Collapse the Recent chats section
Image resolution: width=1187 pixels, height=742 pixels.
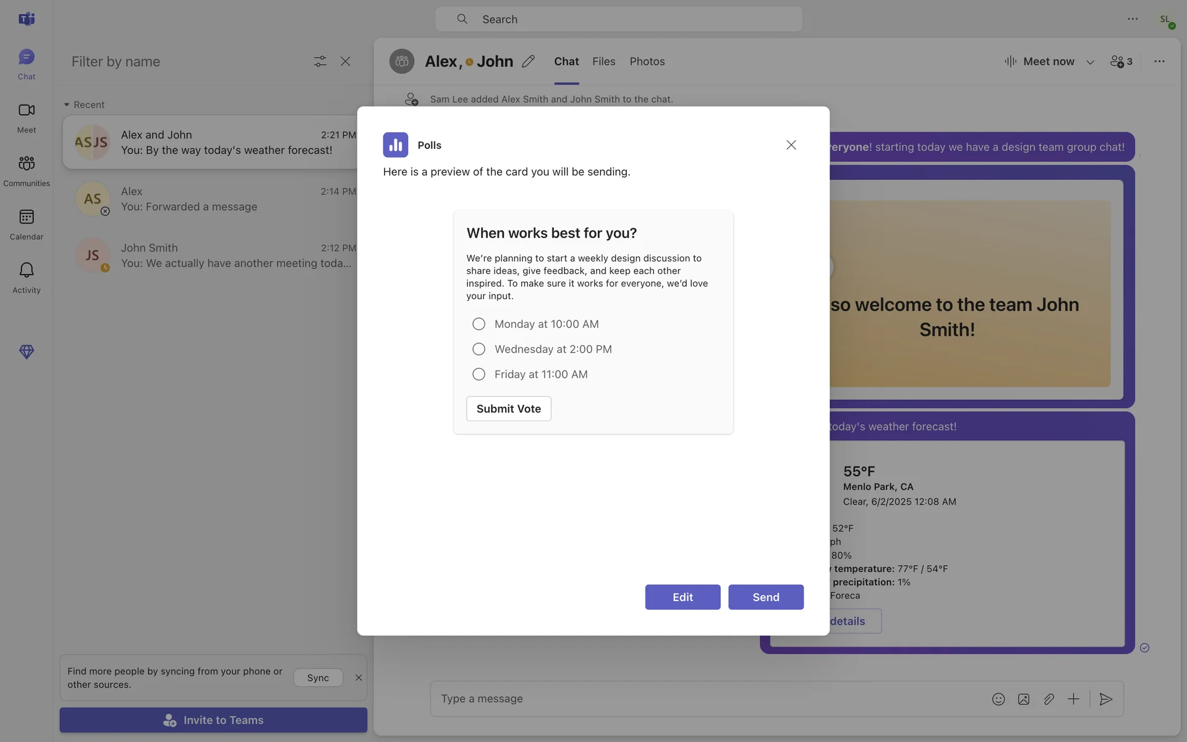pos(67,104)
